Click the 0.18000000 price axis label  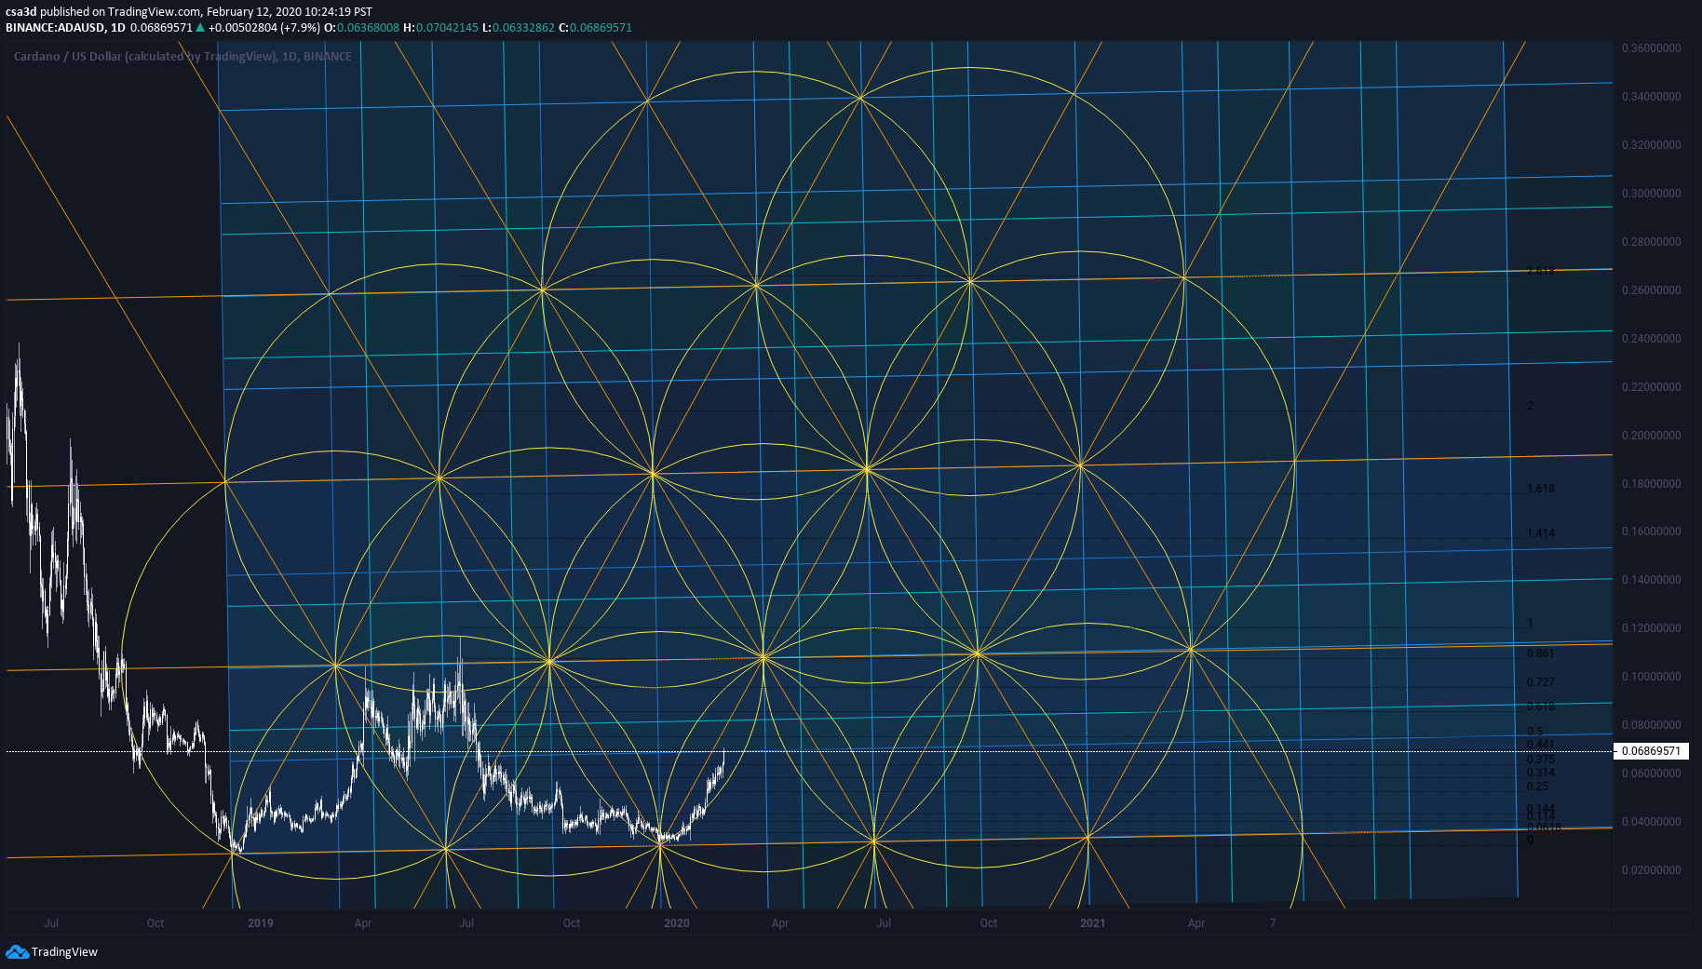(1652, 483)
